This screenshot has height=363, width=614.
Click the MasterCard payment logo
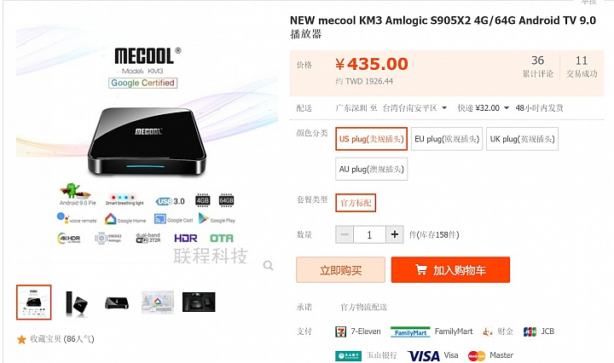(x=477, y=356)
